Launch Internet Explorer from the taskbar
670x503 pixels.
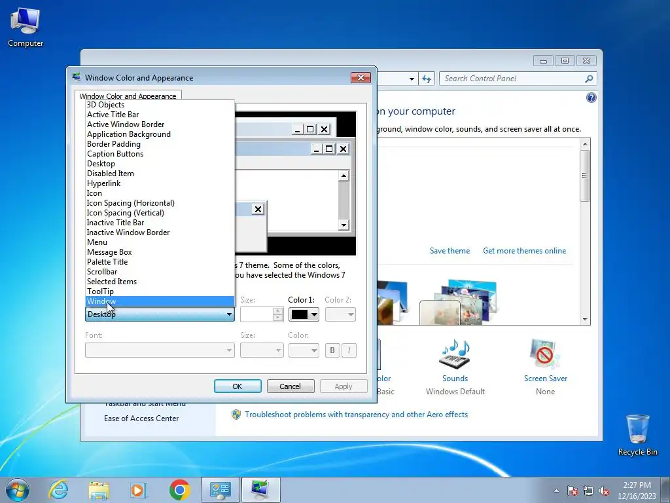pos(58,490)
